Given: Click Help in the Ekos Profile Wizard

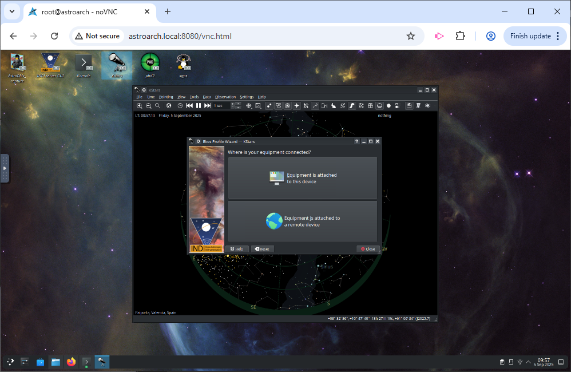Looking at the screenshot, I should click(237, 249).
